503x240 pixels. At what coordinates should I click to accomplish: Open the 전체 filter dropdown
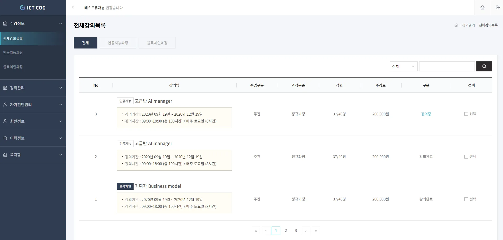403,66
